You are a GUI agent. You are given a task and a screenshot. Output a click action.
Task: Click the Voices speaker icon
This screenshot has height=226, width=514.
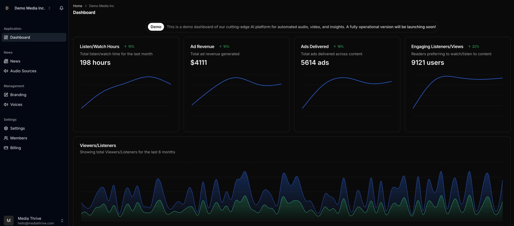(x=6, y=104)
